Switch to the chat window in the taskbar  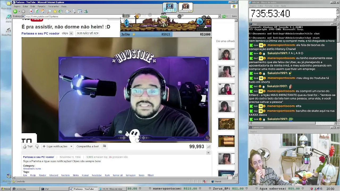[x=54, y=189]
